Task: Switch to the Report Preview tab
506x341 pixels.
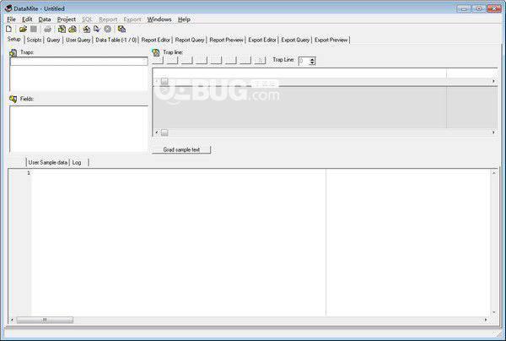Action: point(226,40)
